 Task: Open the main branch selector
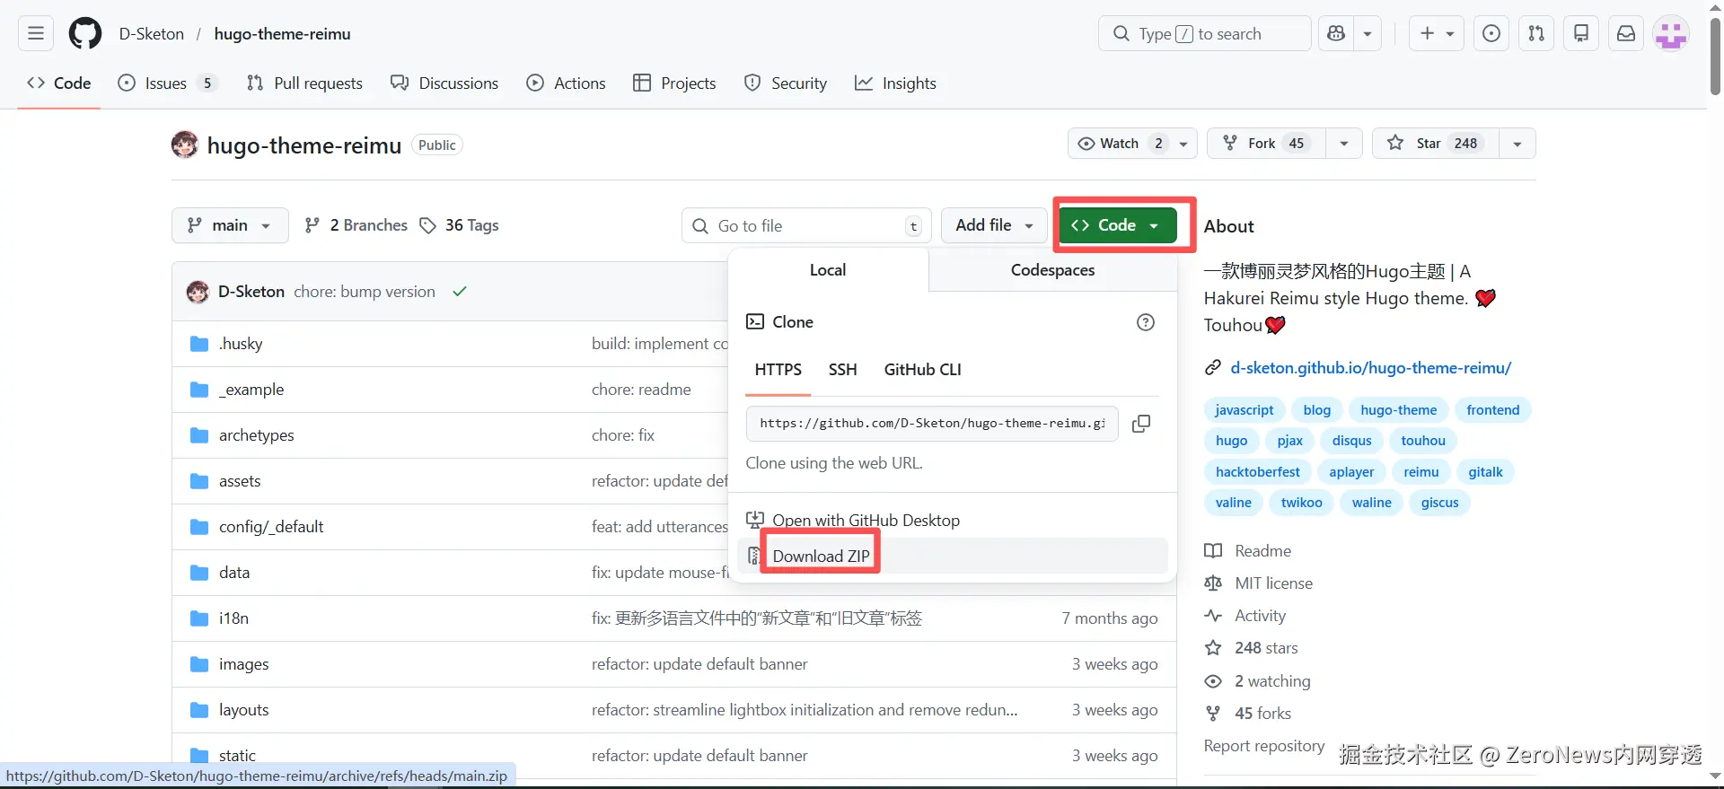[230, 225]
